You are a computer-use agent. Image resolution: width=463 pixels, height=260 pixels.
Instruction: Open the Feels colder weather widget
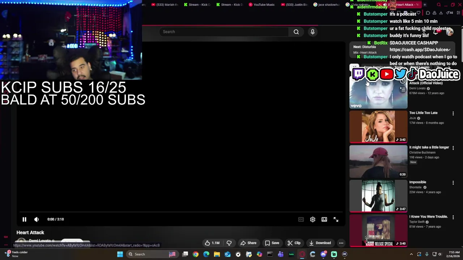coord(17,254)
